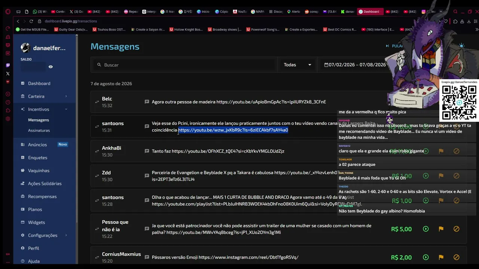Switch to the MAPA browser tab

tap(258, 12)
